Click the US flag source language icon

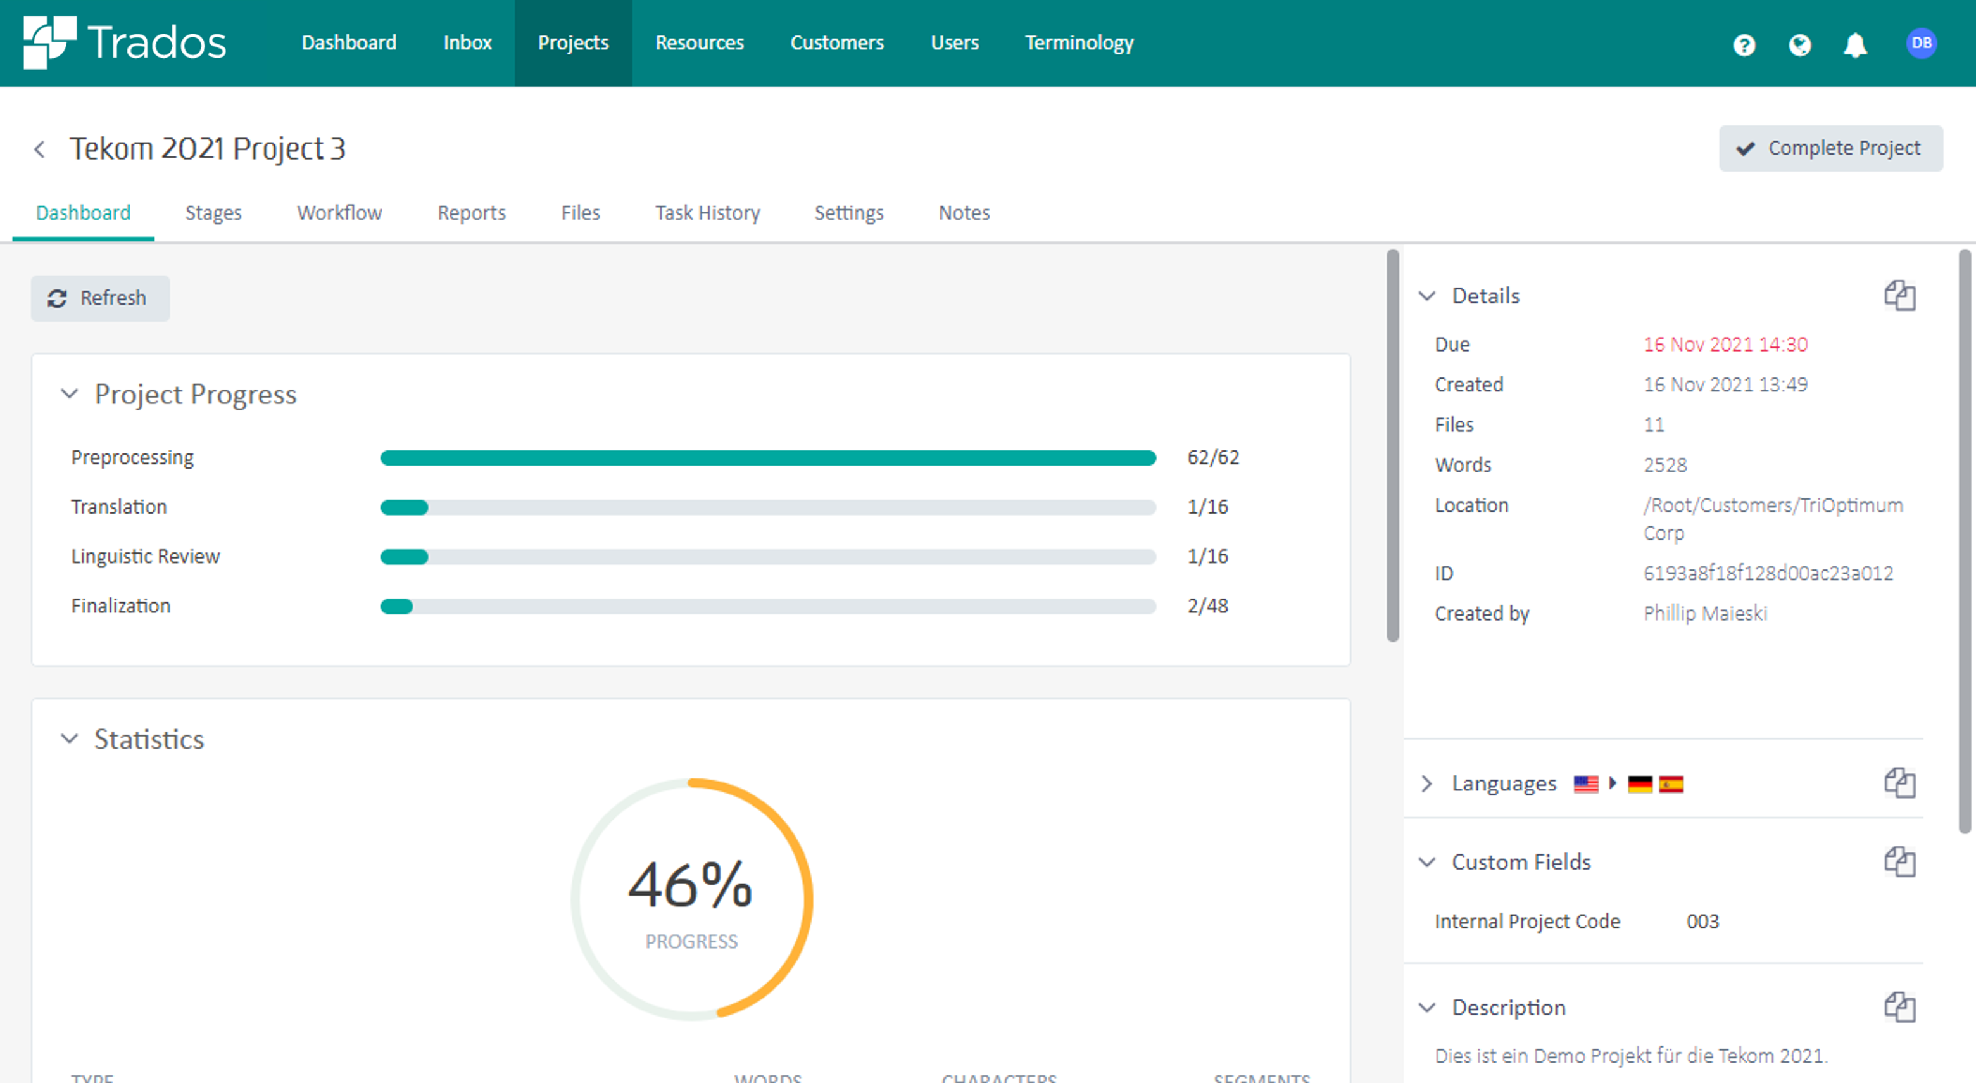(x=1585, y=783)
